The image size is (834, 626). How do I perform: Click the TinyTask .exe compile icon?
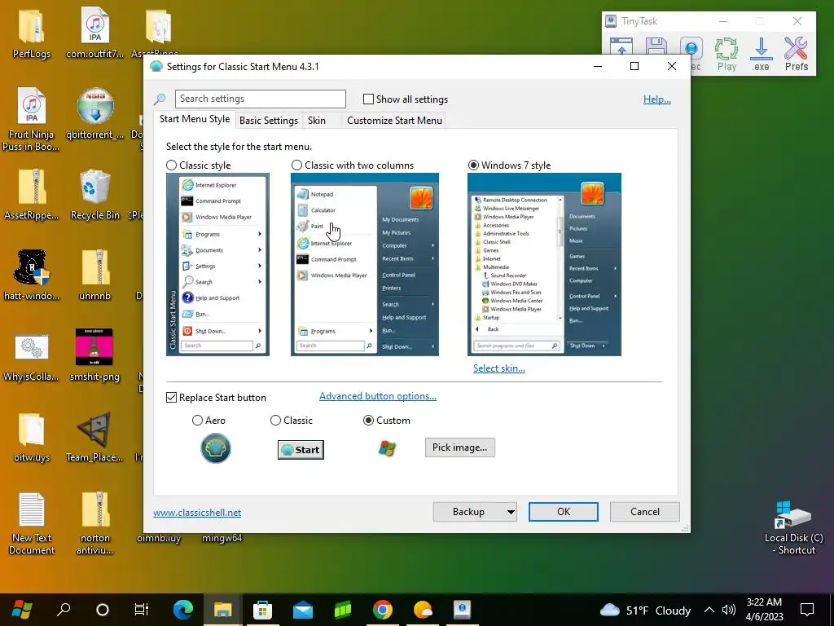762,54
